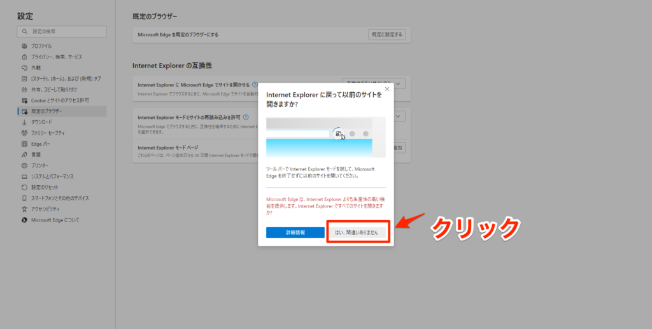Open dropdown for IE mode reload permission
652x329 pixels.
point(399,116)
